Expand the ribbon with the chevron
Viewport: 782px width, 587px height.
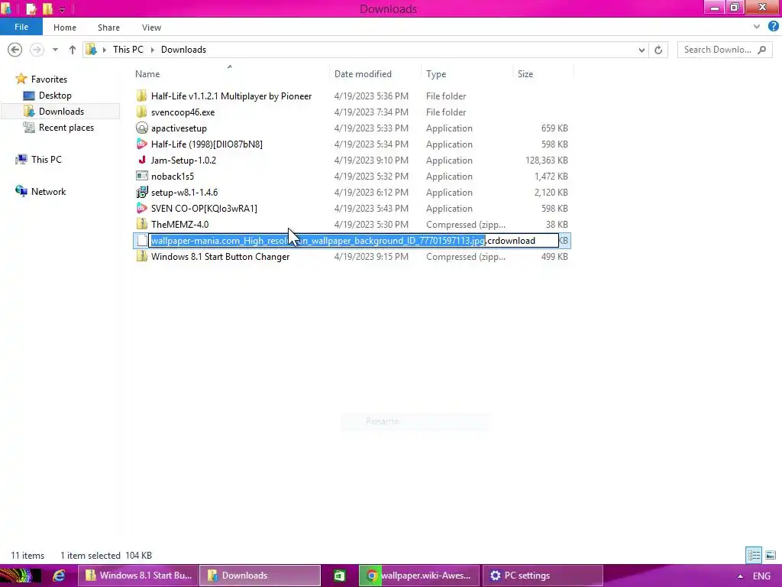coord(757,27)
